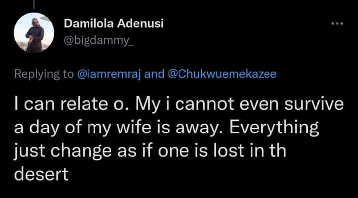The height and width of the screenshot is (198, 358).
Task: Click the word 'wife' in the tweet
Action: 134,127
